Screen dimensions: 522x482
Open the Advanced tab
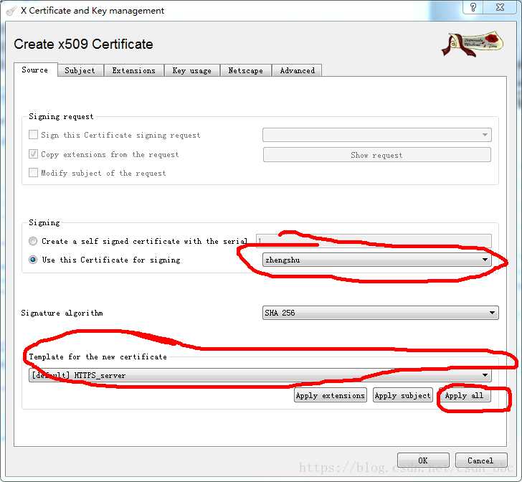[x=297, y=70]
